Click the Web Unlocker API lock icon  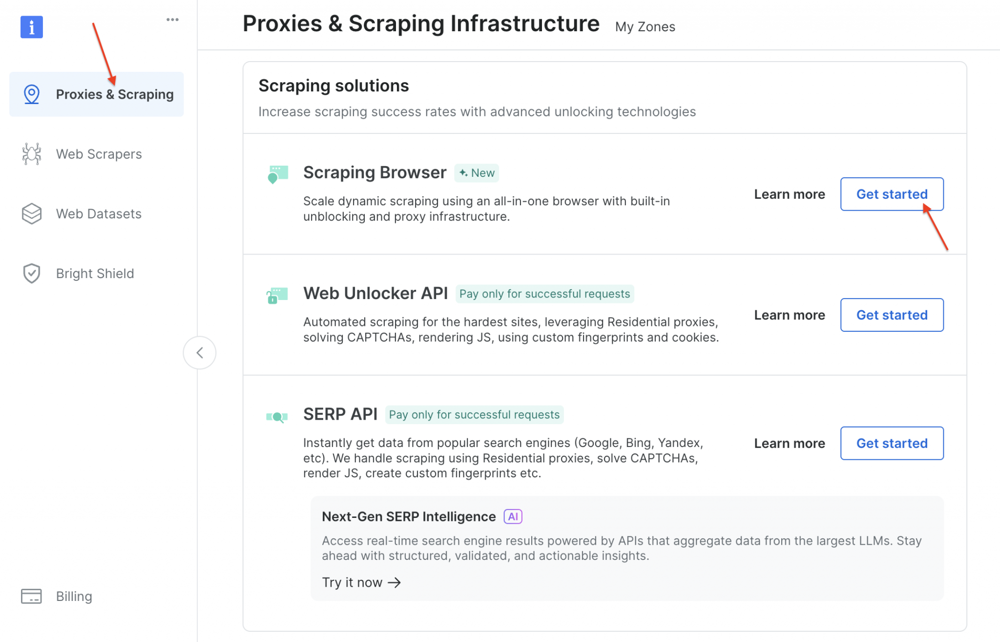(276, 294)
